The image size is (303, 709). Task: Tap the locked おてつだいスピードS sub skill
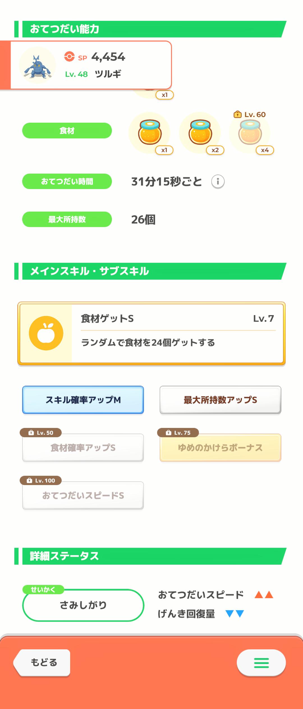(83, 495)
